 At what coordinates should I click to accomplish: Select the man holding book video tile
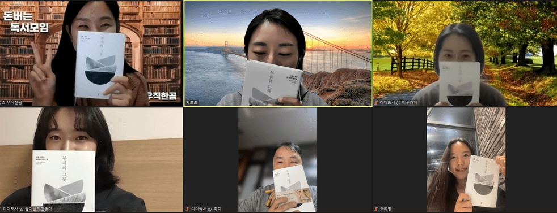(278, 160)
